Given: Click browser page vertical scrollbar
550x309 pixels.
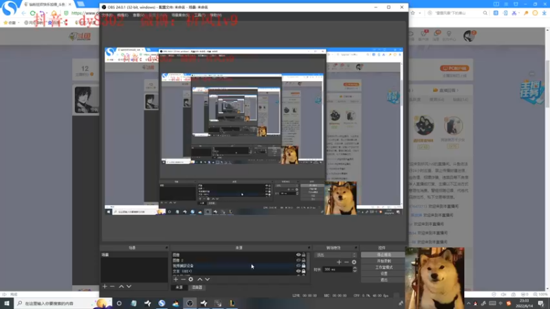Looking at the screenshot, I should pos(547,83).
